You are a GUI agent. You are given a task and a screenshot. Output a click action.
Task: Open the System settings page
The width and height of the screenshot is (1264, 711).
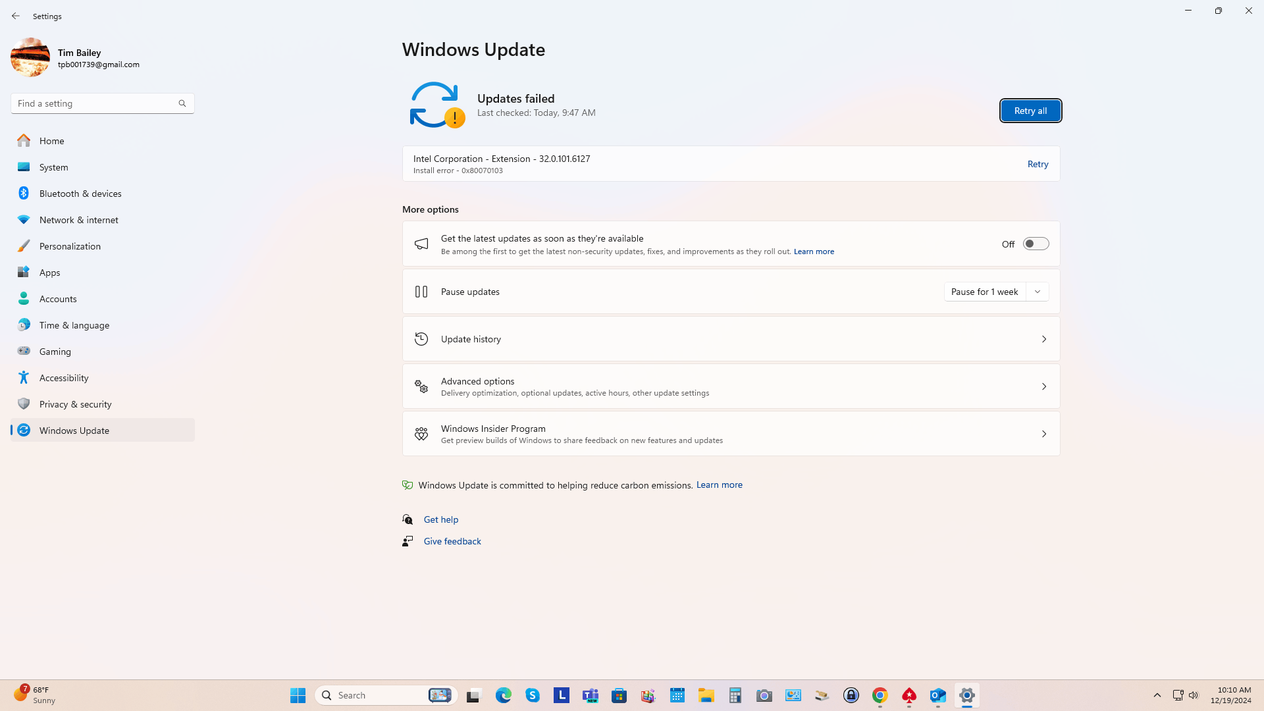click(103, 167)
